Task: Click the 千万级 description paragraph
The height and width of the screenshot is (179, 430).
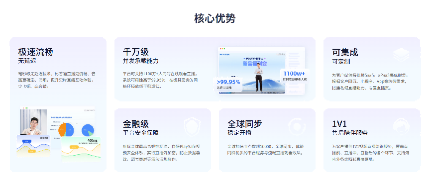Action: coord(160,80)
